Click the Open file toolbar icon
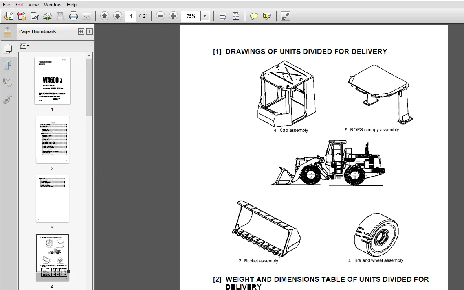 (x=9, y=16)
